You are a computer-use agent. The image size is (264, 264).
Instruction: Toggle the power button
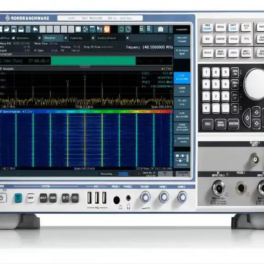click(x=2, y=198)
